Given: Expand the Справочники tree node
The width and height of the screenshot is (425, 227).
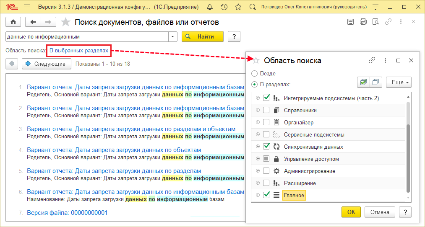Looking at the screenshot, I should [x=258, y=110].
